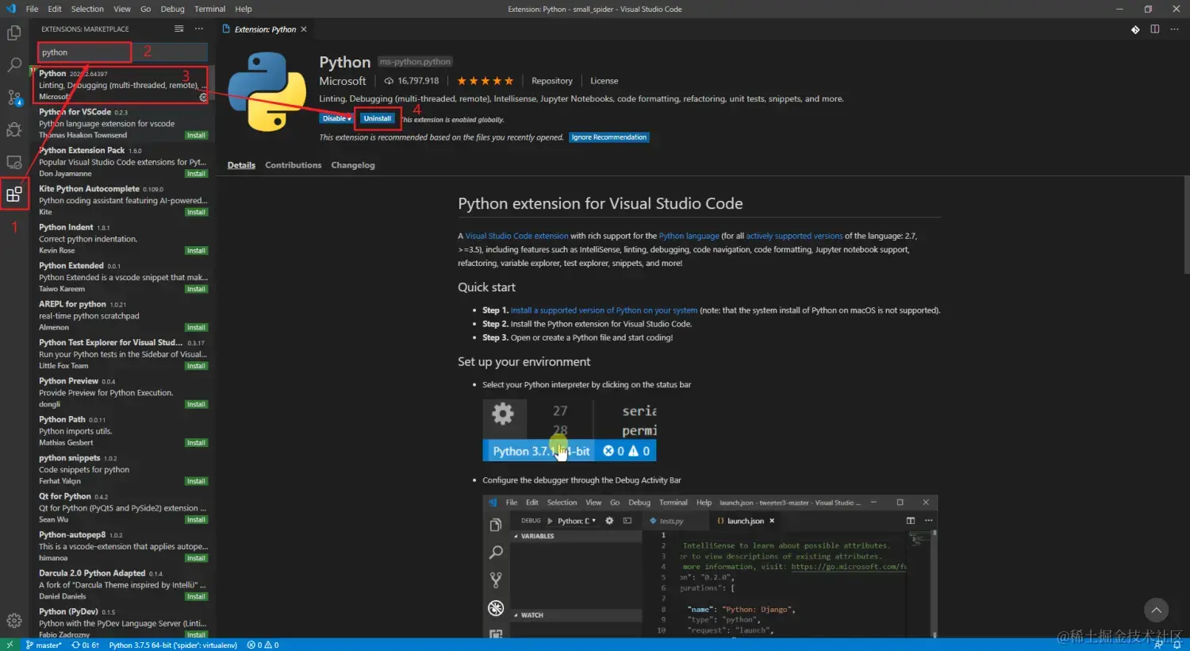Screen dimensions: 1190x651
Task: Open the Edit menu
Action: point(55,9)
